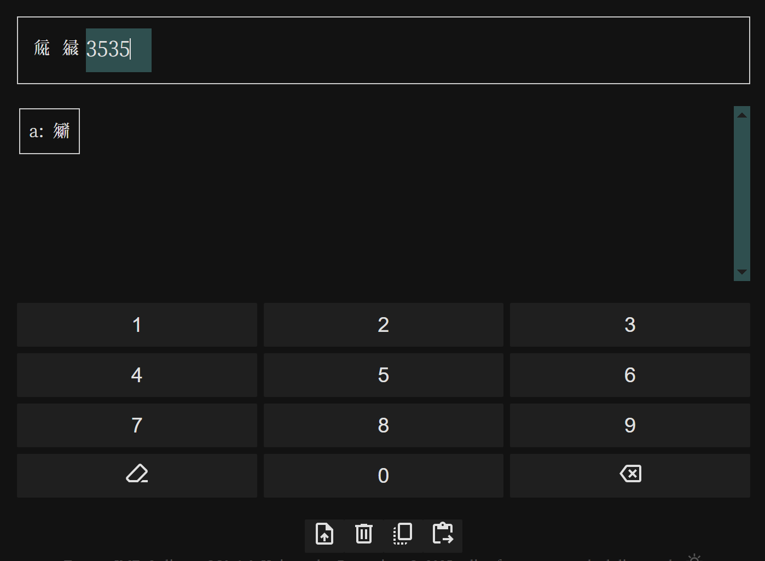
Task: Toggle the light theme sun icon
Action: pos(694,557)
